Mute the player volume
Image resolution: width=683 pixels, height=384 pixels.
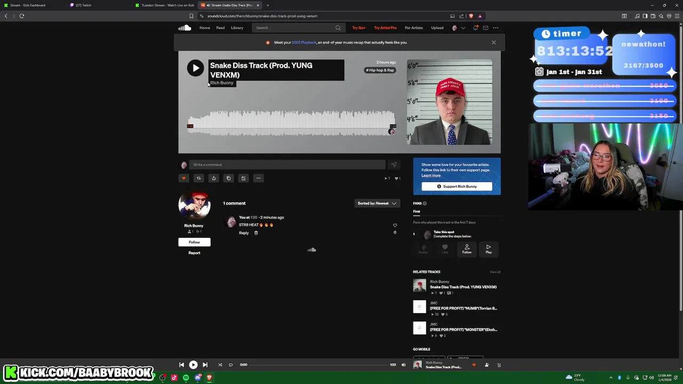click(x=403, y=365)
